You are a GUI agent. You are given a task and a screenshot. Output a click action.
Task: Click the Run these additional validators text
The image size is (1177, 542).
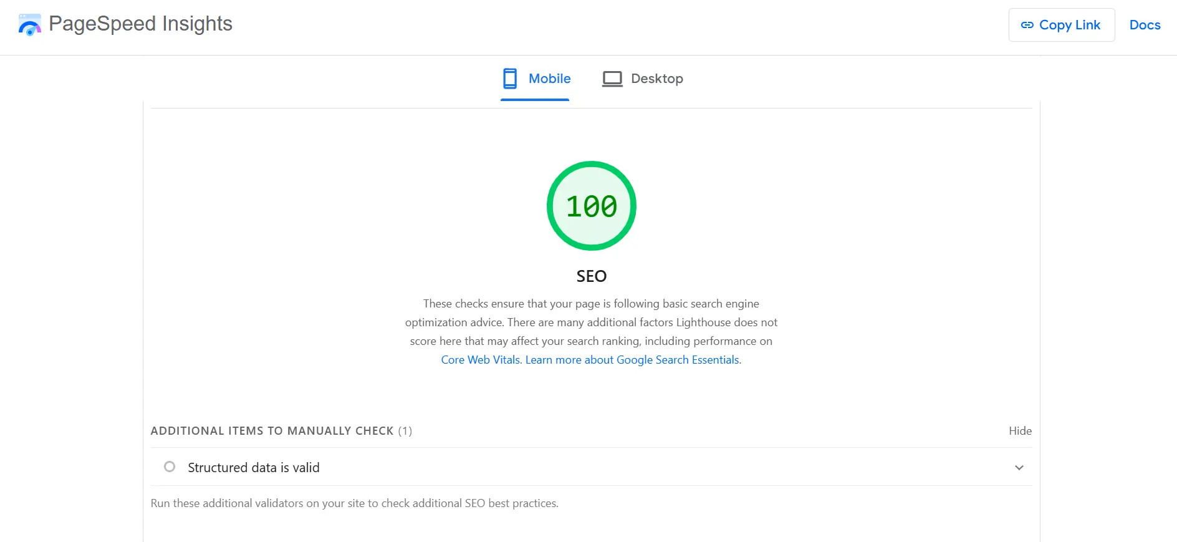coord(354,503)
